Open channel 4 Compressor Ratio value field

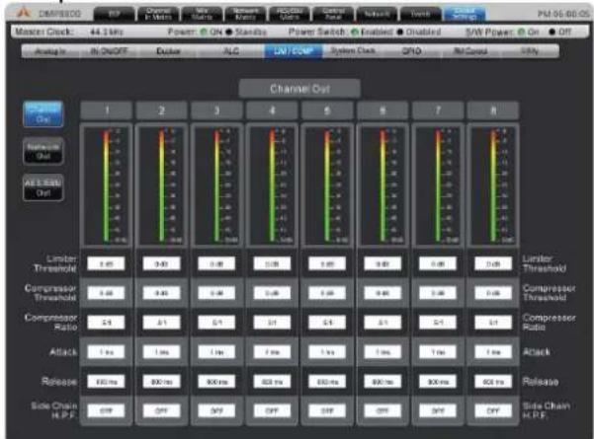[272, 323]
